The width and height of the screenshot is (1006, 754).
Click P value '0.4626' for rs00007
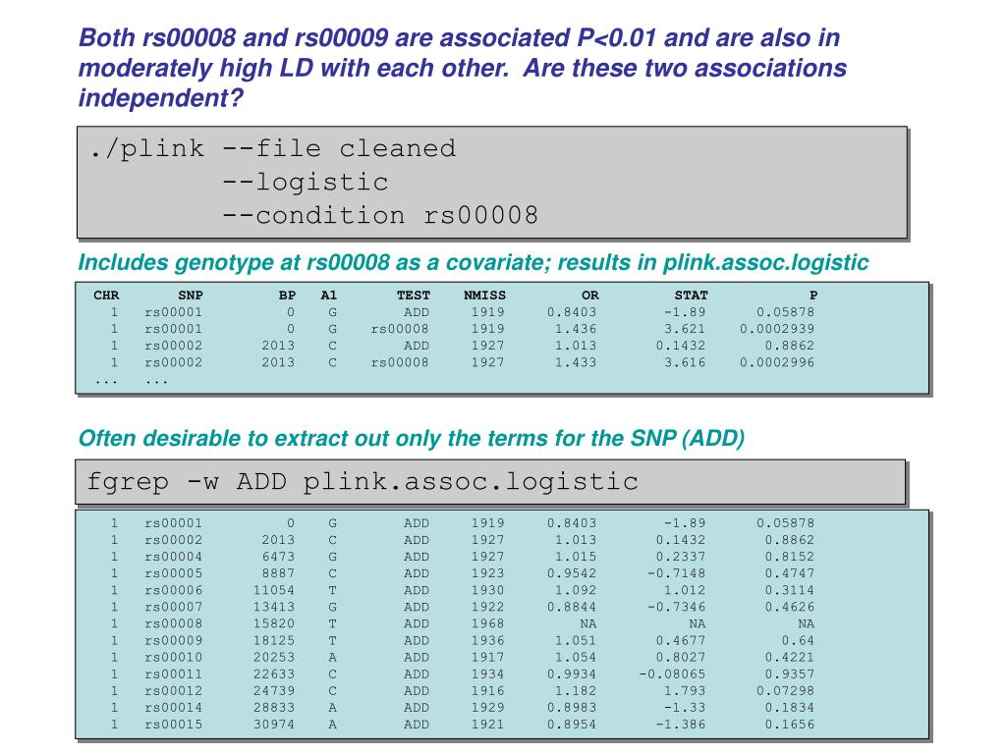[790, 607]
